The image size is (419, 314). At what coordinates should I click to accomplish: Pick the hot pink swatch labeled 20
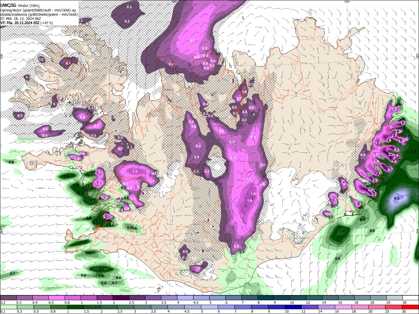377,307
